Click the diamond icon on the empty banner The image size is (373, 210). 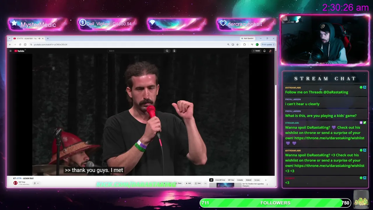click(153, 23)
